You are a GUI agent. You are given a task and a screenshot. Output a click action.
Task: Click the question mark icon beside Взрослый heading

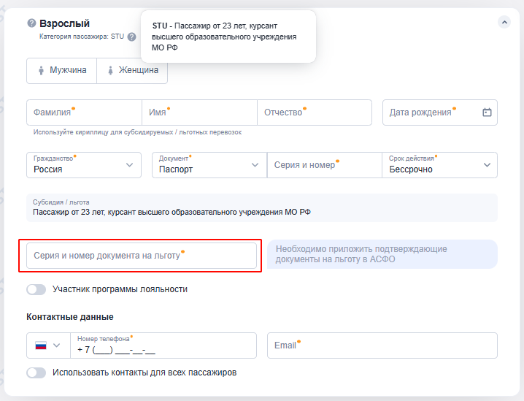31,24
